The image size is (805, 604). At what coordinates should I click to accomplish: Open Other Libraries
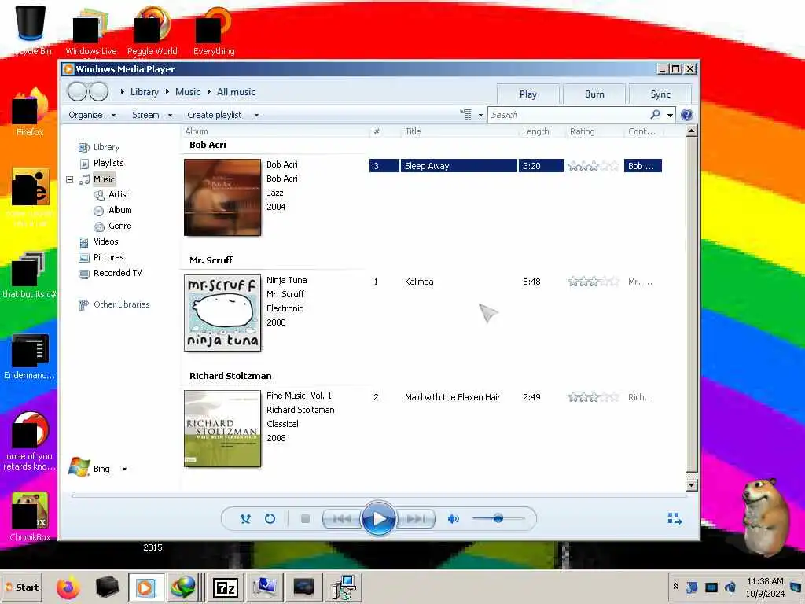[x=121, y=304]
